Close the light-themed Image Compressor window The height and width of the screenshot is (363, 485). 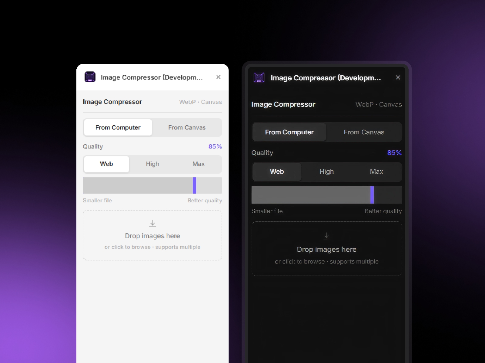(218, 77)
